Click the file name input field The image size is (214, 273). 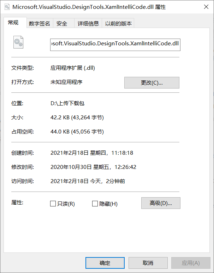click(115, 45)
